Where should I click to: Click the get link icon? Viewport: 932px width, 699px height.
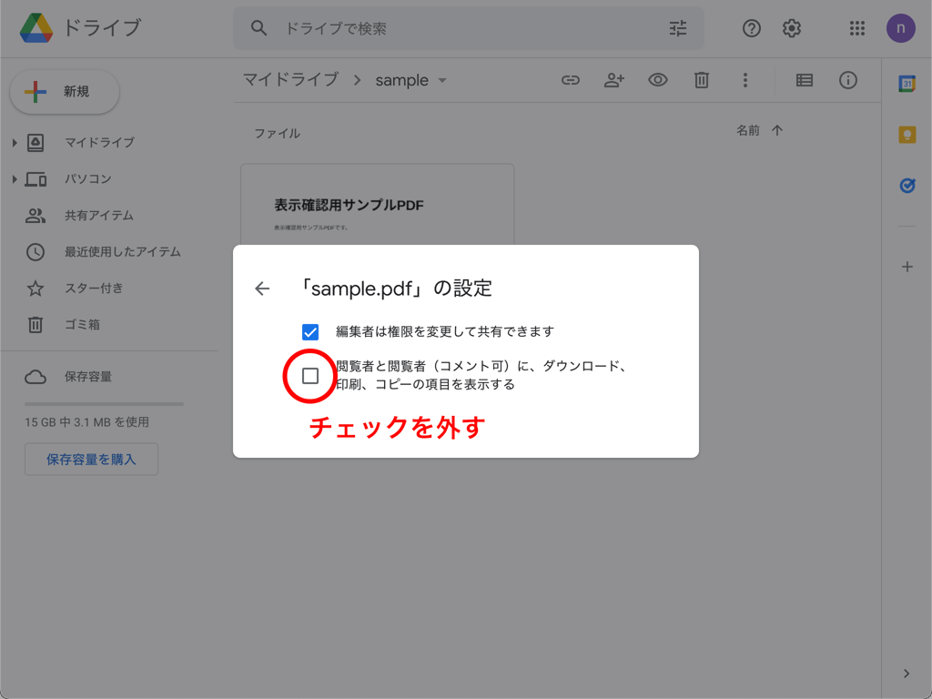pyautogui.click(x=571, y=80)
